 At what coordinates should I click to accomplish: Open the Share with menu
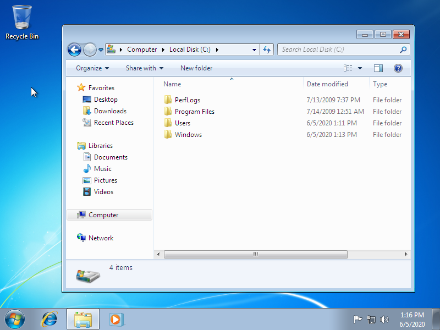click(x=145, y=68)
